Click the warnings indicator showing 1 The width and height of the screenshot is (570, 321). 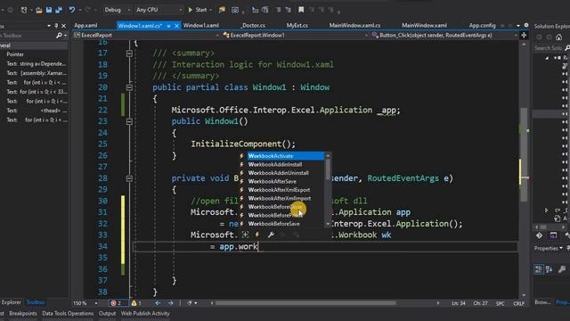[x=136, y=303]
